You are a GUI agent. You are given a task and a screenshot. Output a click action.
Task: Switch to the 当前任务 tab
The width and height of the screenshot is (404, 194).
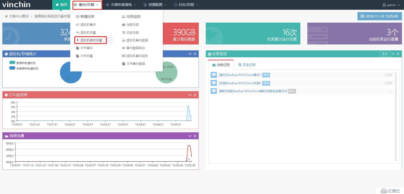pos(221,65)
